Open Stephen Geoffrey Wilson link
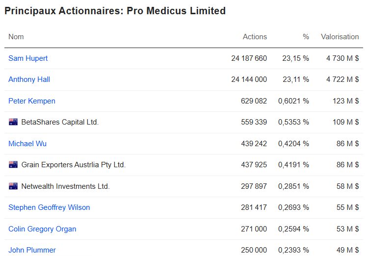The height and width of the screenshot is (256, 367). [x=49, y=207]
